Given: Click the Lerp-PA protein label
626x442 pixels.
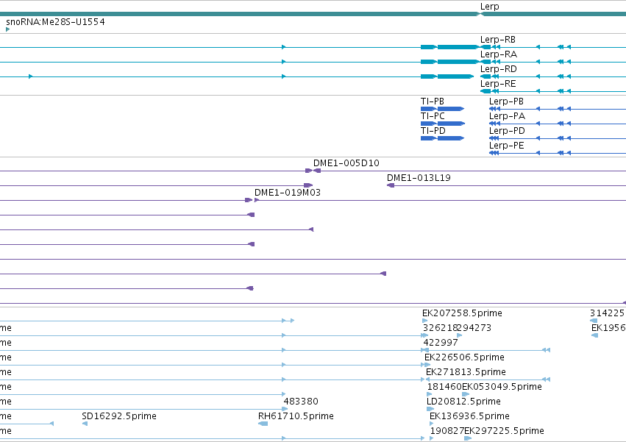Looking at the screenshot, I should point(507,115).
